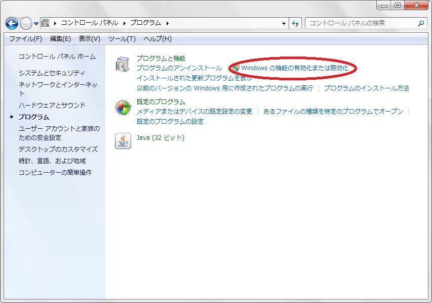The image size is (432, 303).
Task: Click the プログラムと機能 box icon
Action: [123, 64]
